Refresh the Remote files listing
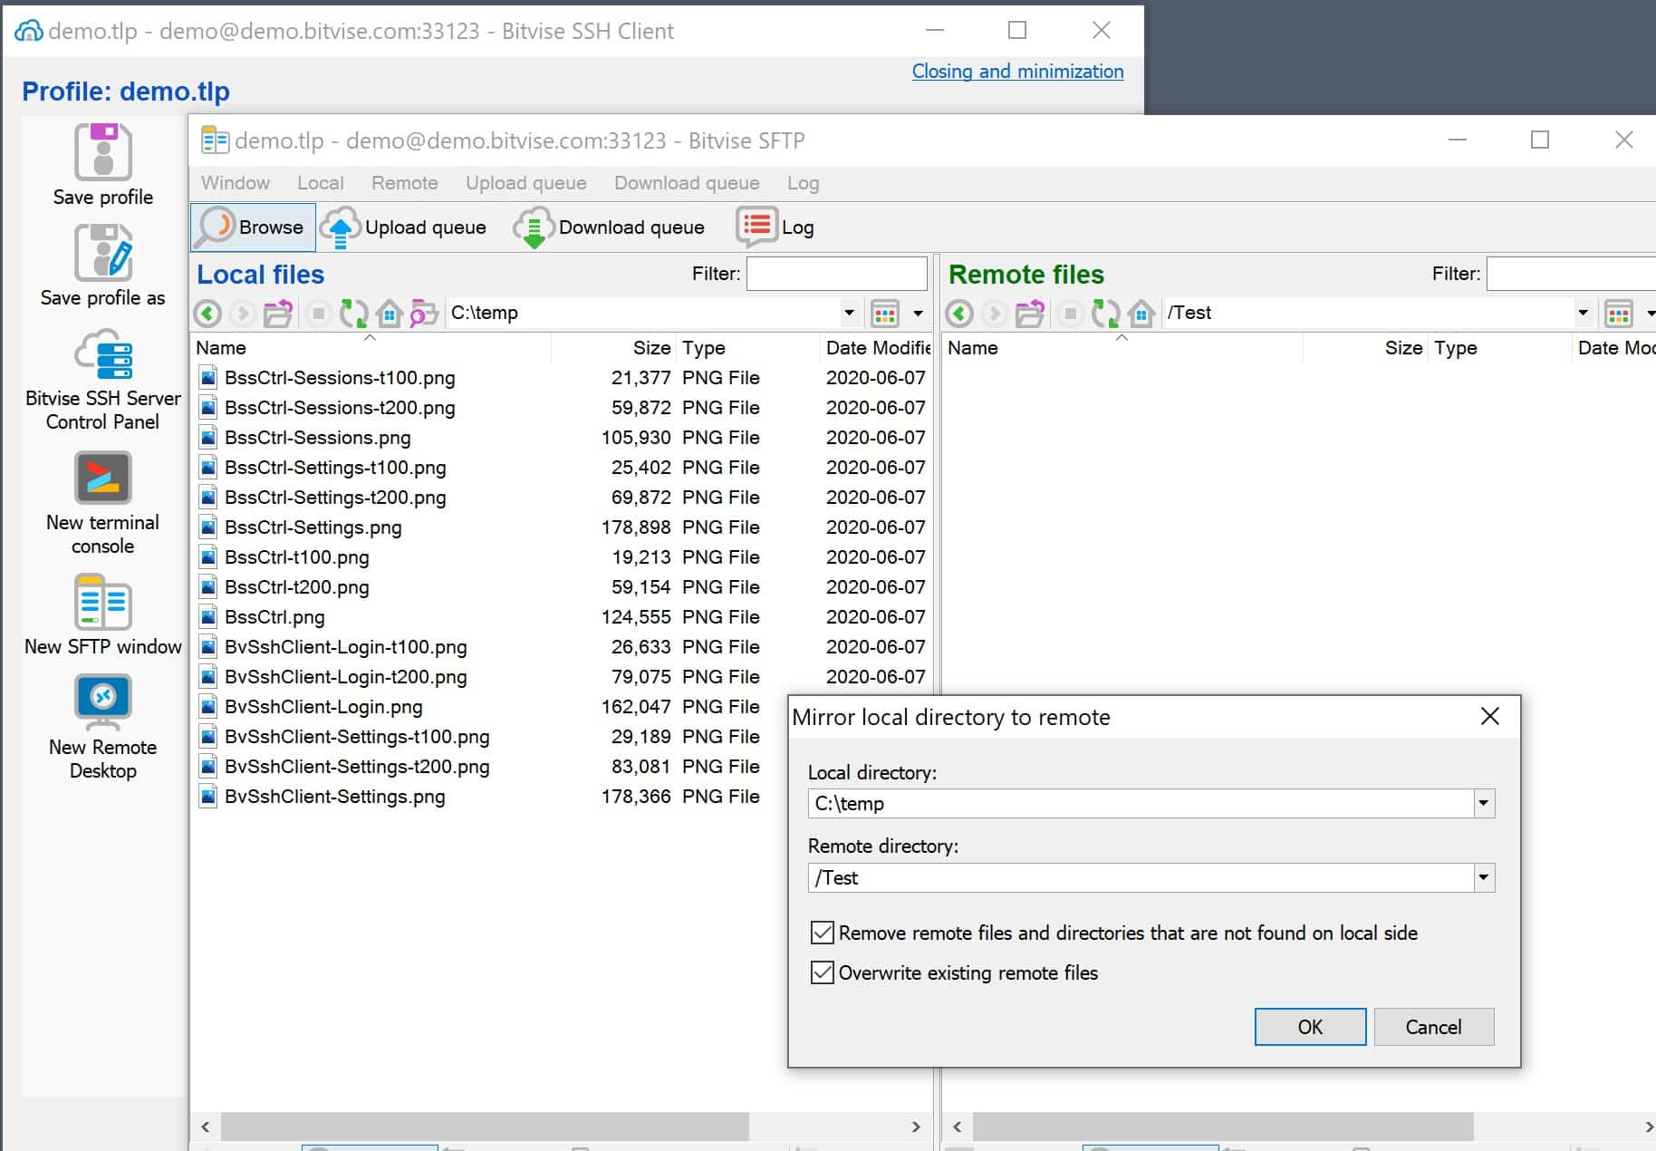 pos(1105,314)
